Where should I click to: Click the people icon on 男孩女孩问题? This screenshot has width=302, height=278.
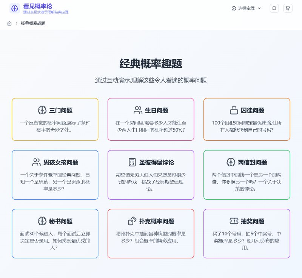click(36, 162)
